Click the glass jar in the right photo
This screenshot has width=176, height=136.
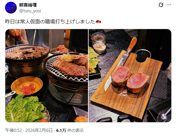(x=99, y=43)
